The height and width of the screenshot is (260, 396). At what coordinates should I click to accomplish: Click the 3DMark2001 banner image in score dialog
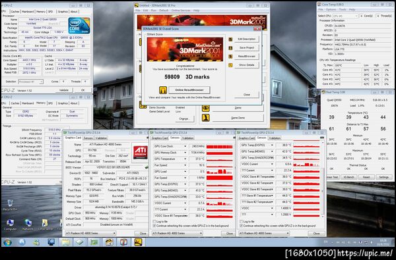click(x=185, y=49)
